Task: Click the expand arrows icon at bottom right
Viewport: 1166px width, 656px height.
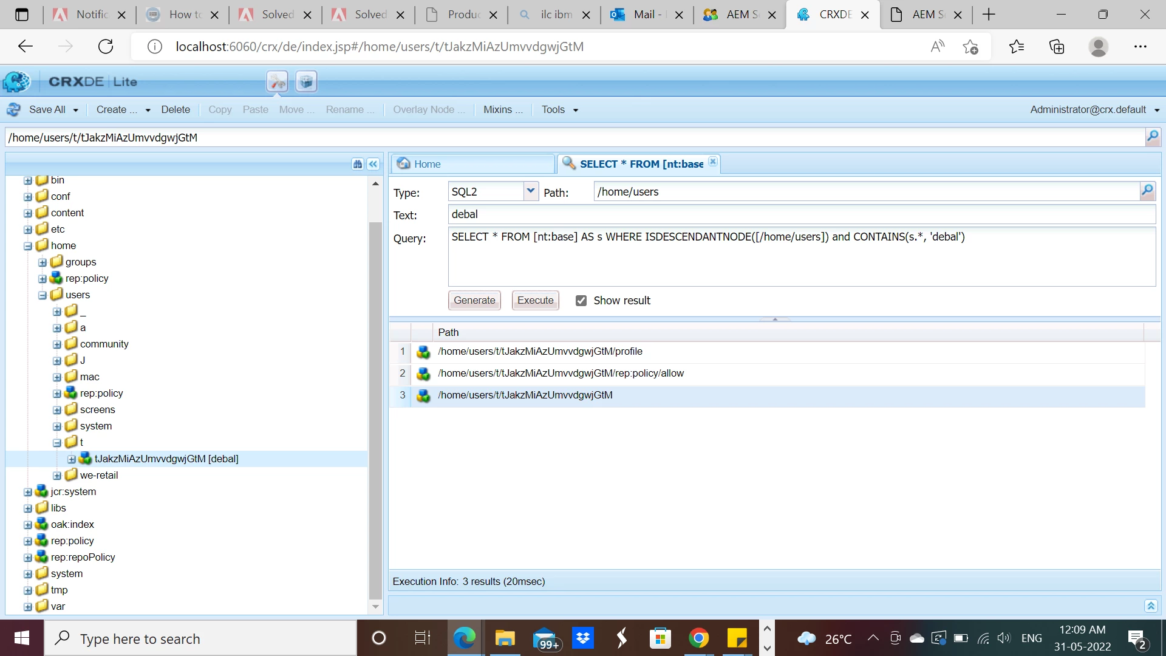Action: (x=1150, y=606)
